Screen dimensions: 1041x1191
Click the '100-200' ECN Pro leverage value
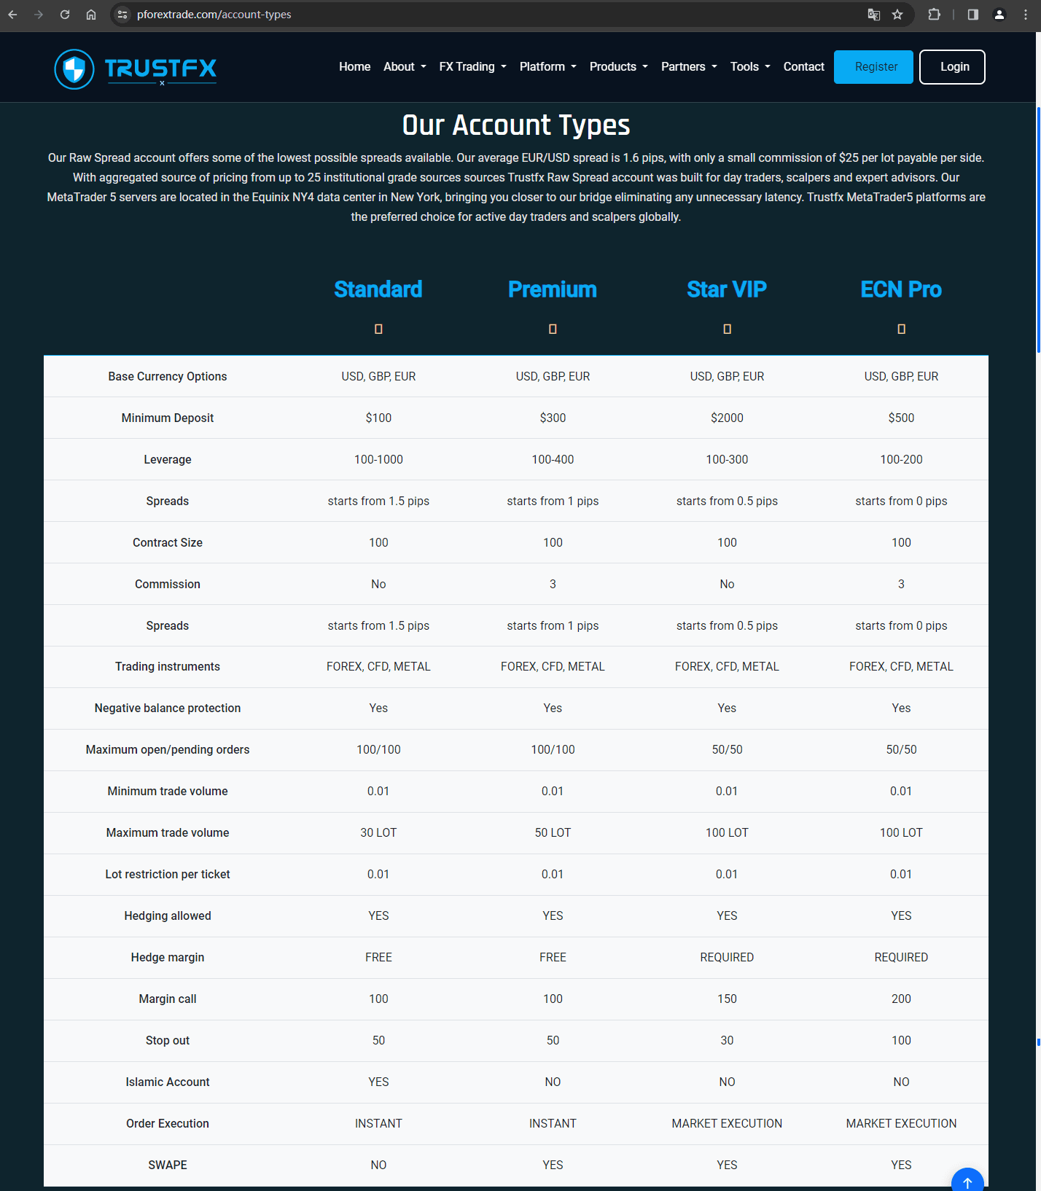point(901,459)
